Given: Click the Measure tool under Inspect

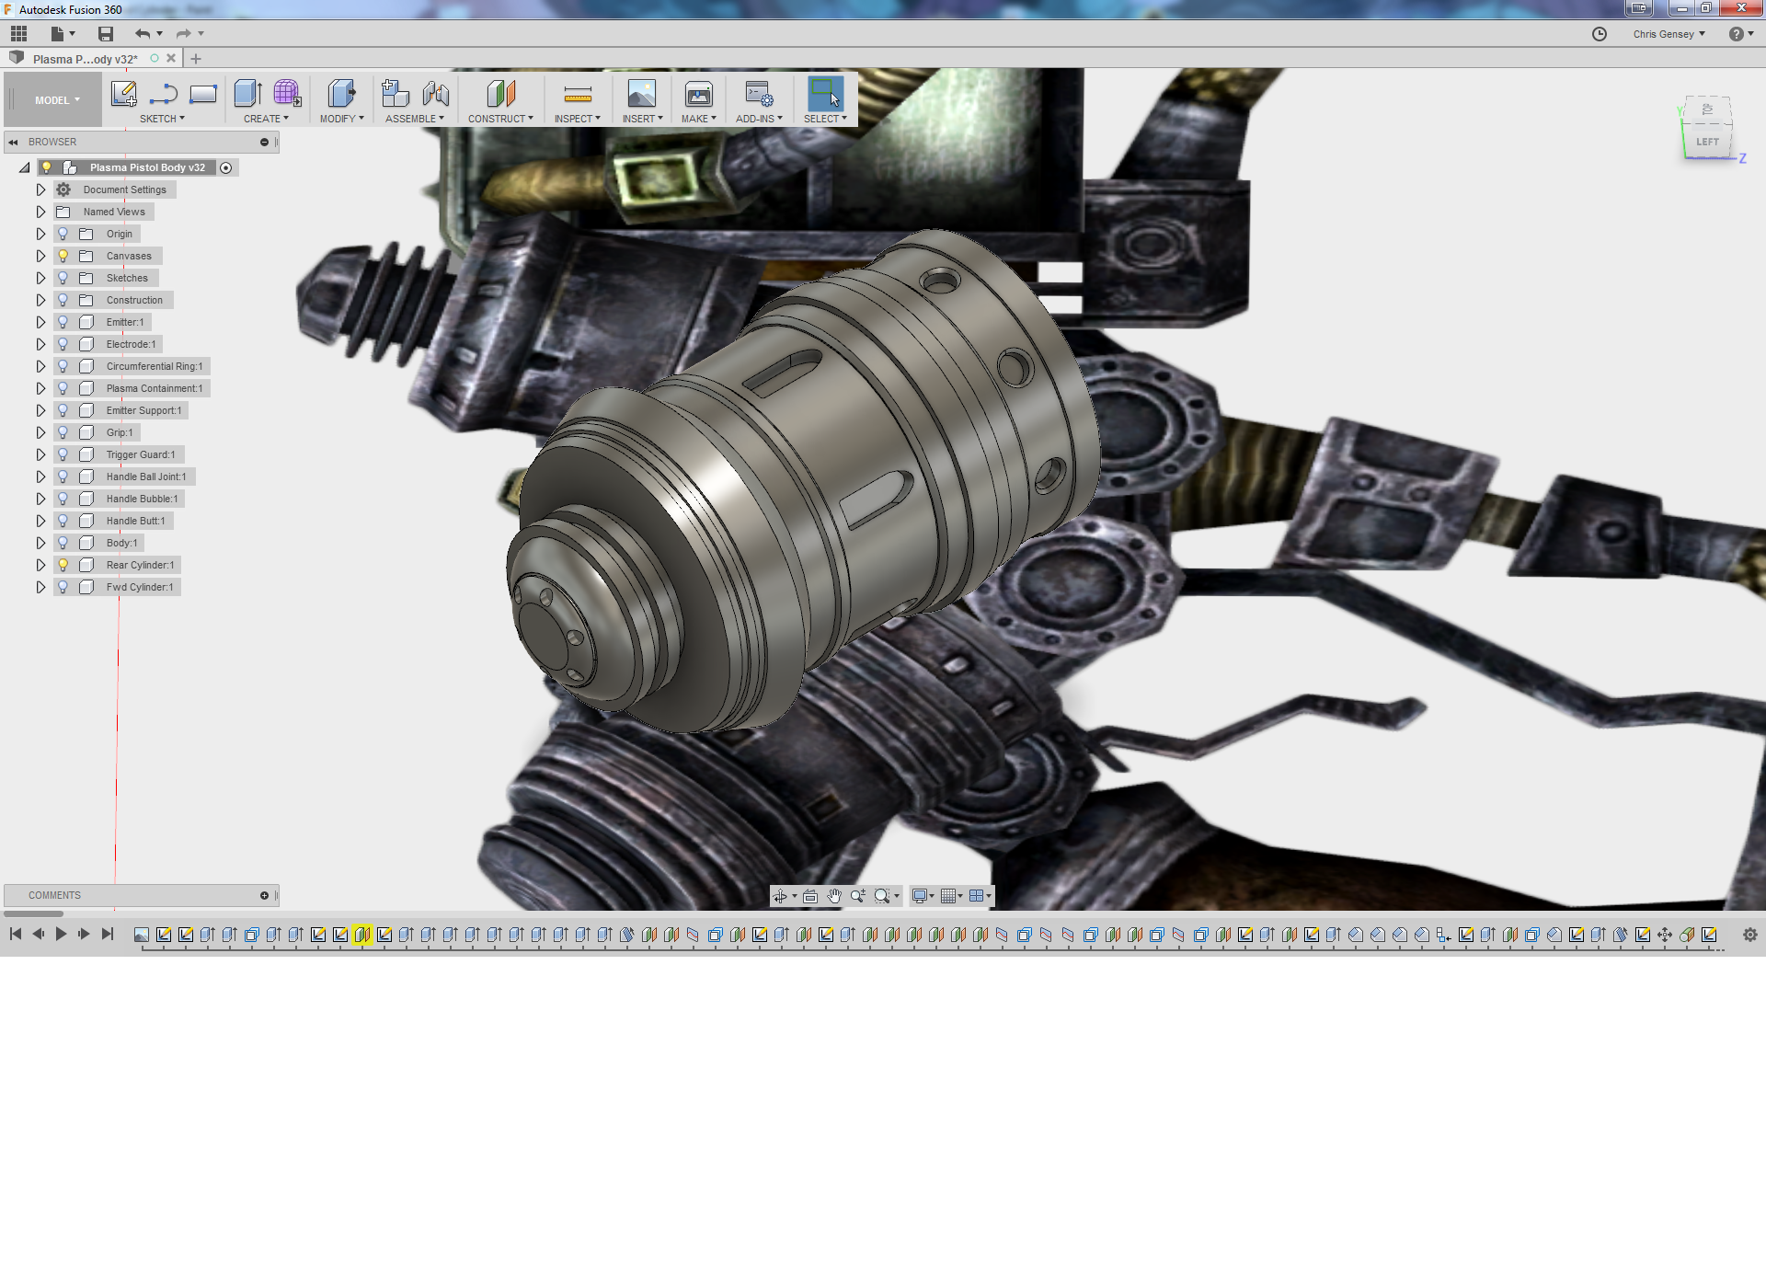Looking at the screenshot, I should pyautogui.click(x=578, y=94).
